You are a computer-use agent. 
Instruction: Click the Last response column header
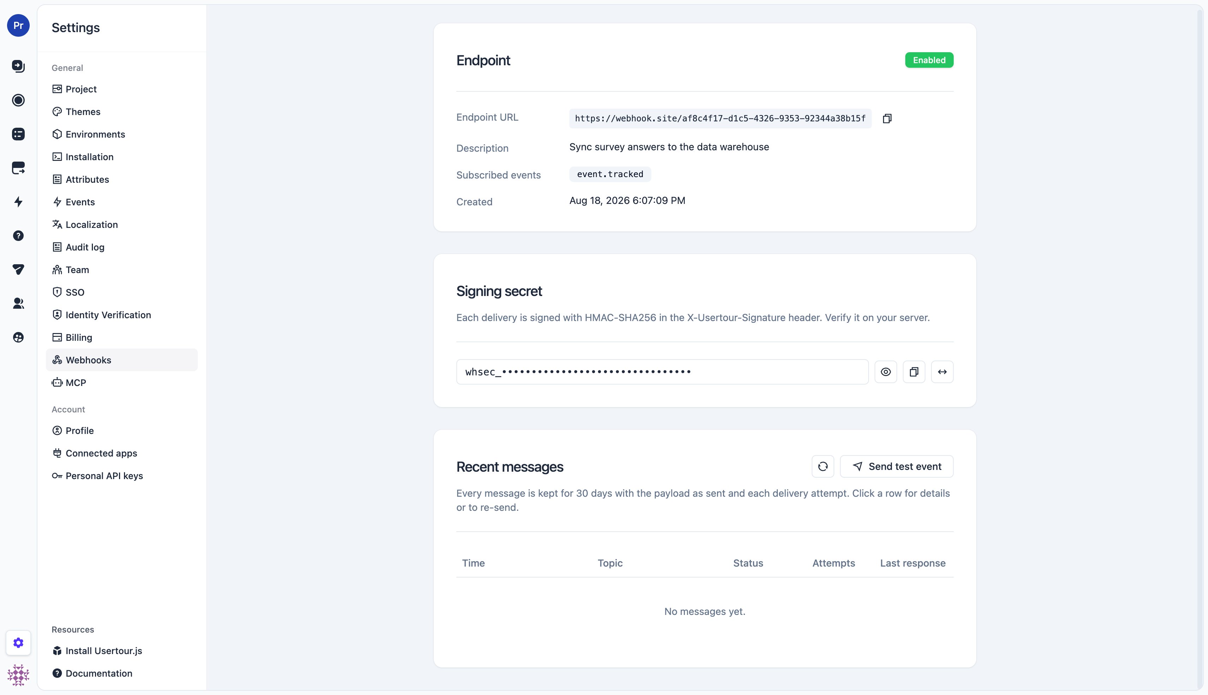[913, 563]
